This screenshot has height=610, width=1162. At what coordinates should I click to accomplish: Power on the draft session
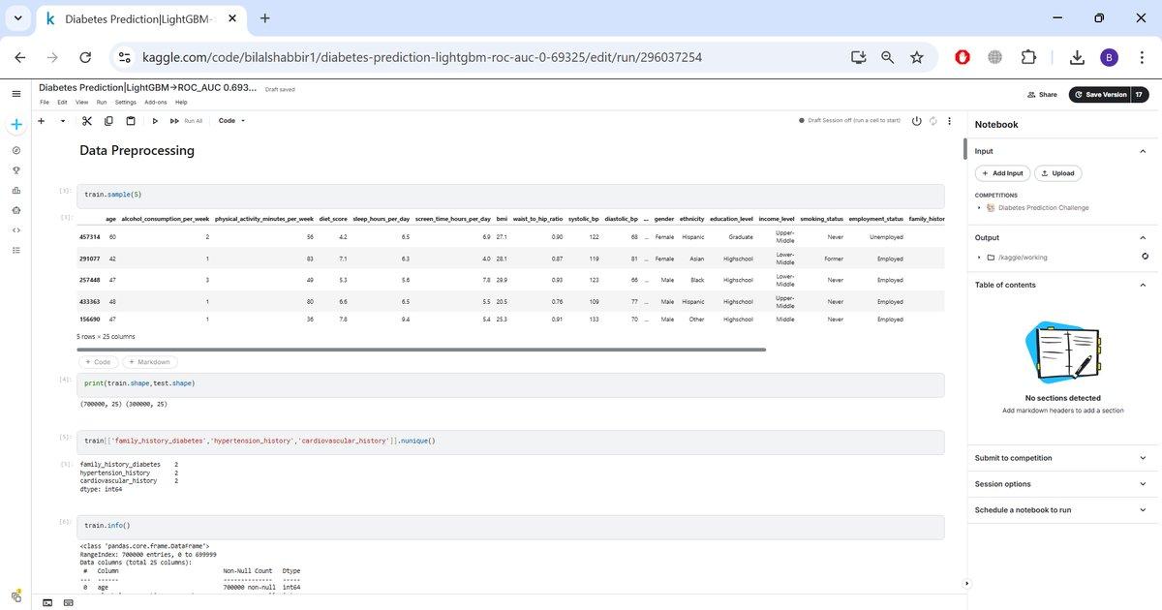coord(916,121)
